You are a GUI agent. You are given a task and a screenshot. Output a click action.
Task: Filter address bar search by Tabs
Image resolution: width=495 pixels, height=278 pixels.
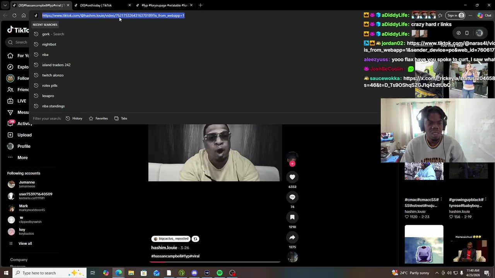pos(121,118)
